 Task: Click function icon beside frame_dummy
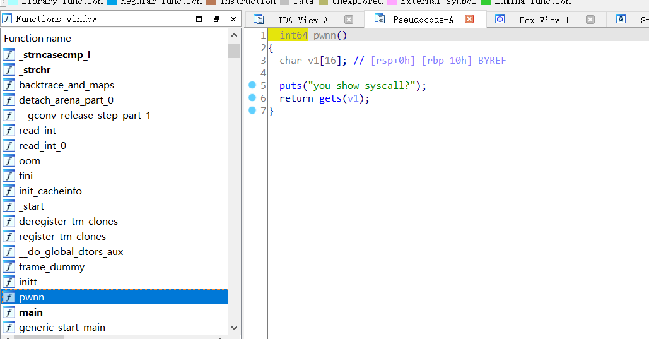9,267
